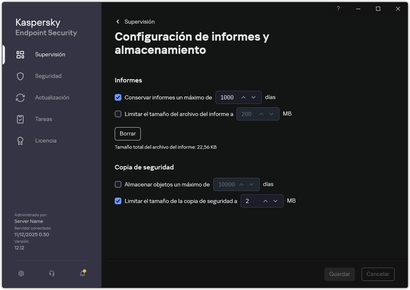
Task: Uncheck limiting the backup copy size
Action: pyautogui.click(x=118, y=201)
